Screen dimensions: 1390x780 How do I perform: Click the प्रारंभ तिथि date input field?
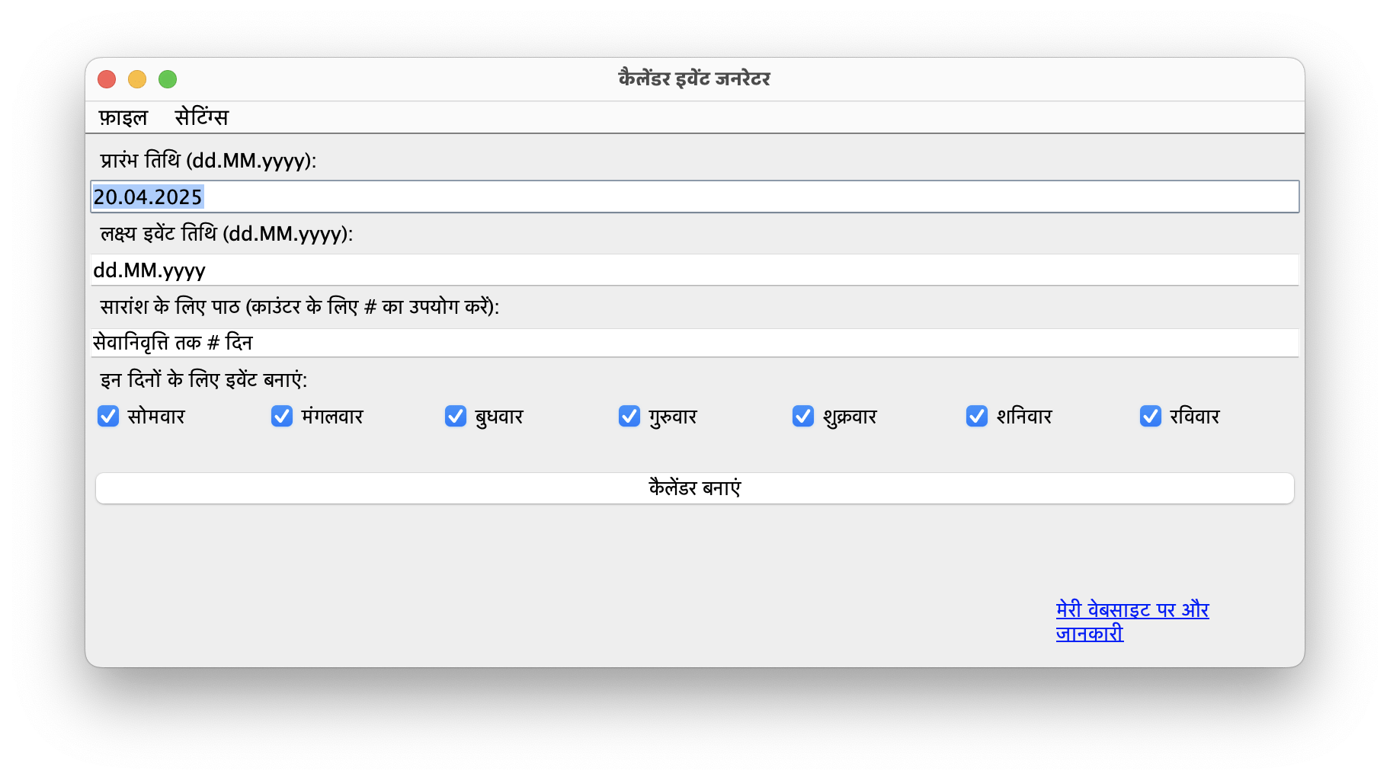tap(694, 197)
